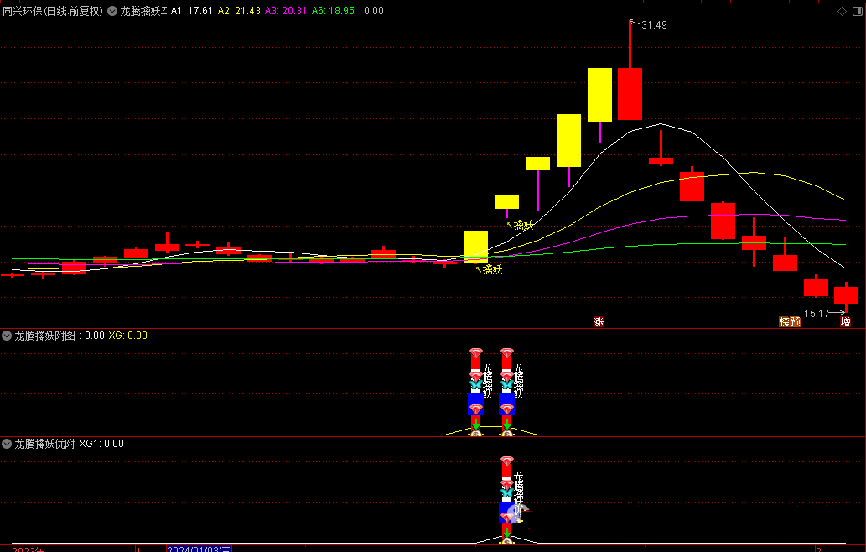Click the 榜预 event marker badge
The width and height of the screenshot is (866, 552).
pos(789,321)
